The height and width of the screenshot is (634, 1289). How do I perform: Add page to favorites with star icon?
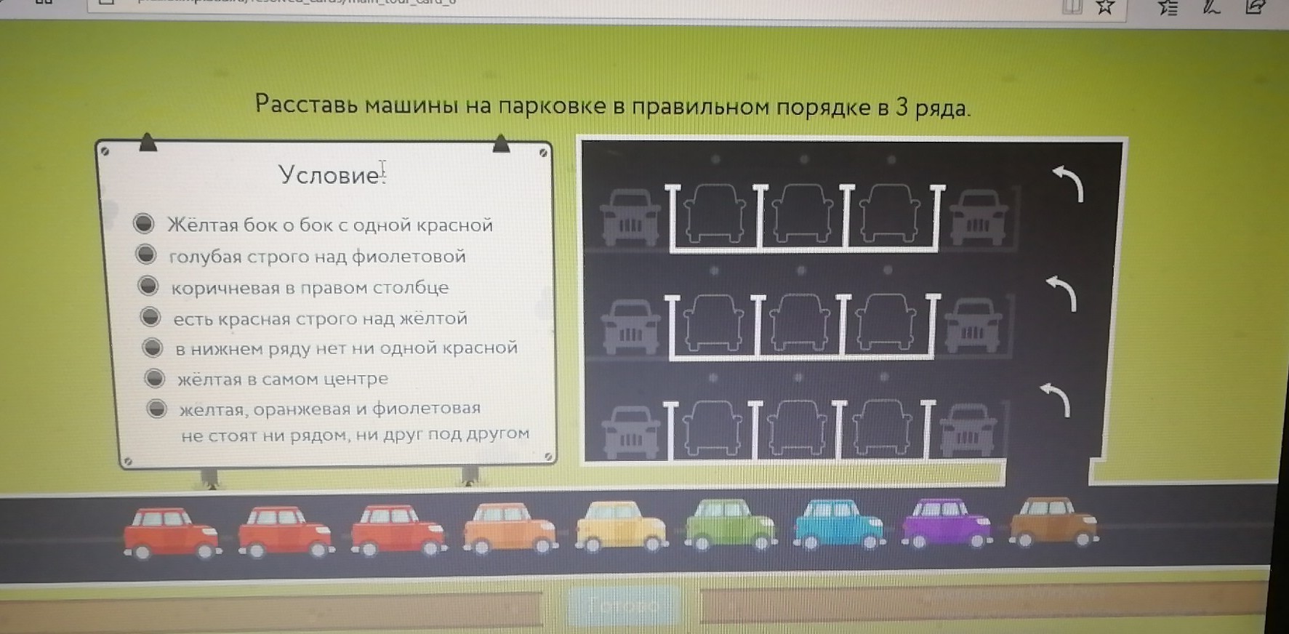[1105, 7]
